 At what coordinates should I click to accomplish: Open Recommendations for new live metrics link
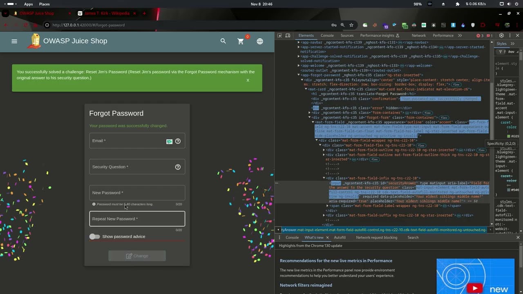336,261
